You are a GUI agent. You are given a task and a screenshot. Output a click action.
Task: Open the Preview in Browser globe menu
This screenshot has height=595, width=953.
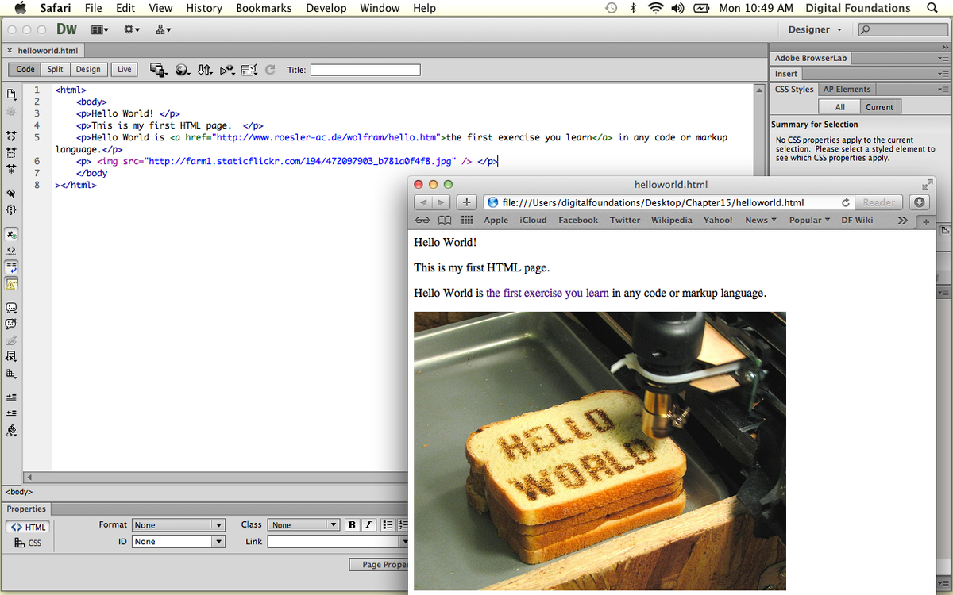(183, 70)
